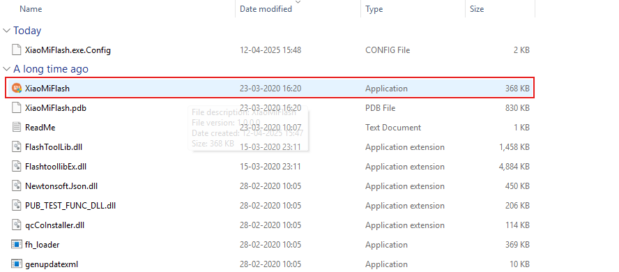Click the FlashtoollibEx.dll gear icon
This screenshot has height=272, width=619.
pos(16,167)
